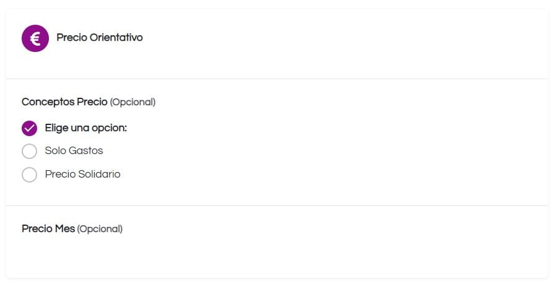Click the empty circle left of Precio Solidario
Viewport: 556px width, 284px height.
coord(30,175)
